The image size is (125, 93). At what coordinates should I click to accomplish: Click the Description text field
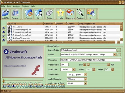(x=90, y=60)
